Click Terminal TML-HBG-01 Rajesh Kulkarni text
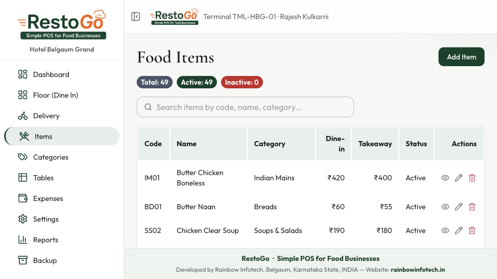Screen dimensions: 497x279 (266, 17)
